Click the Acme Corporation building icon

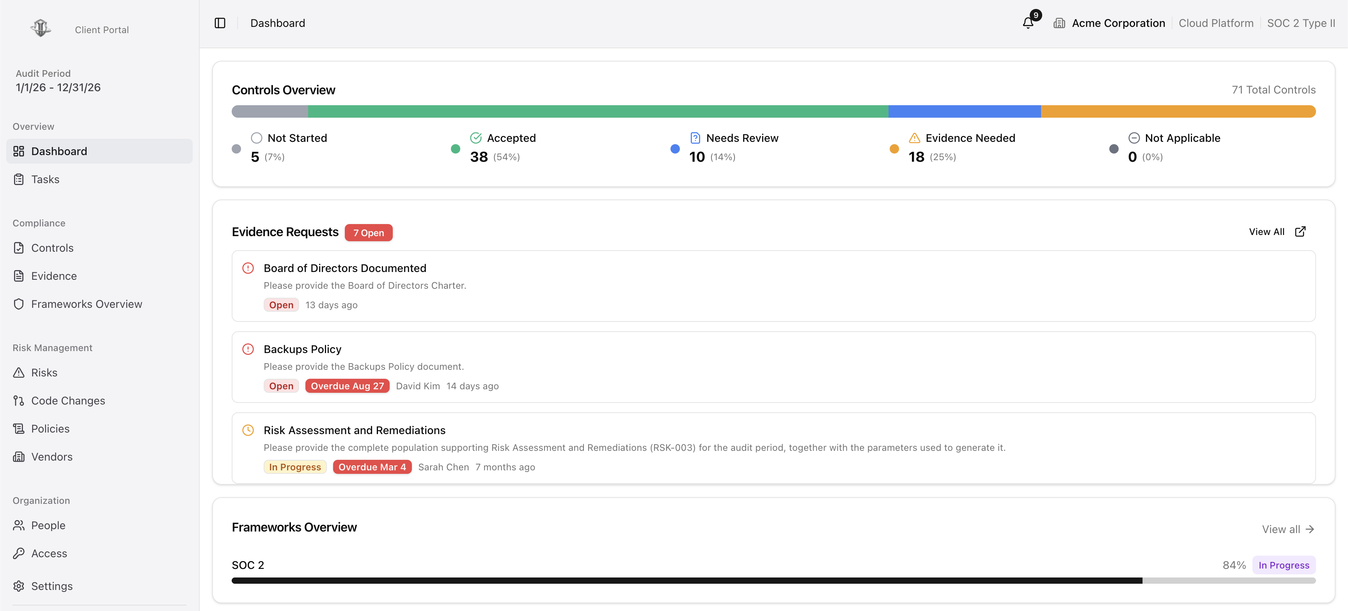pos(1059,23)
